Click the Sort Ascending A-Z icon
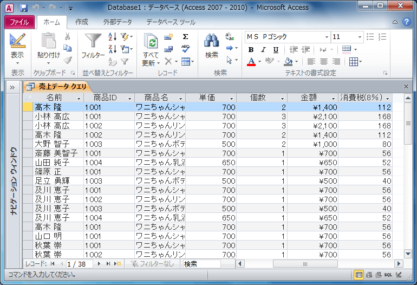The height and width of the screenshot is (285, 417). click(112, 36)
